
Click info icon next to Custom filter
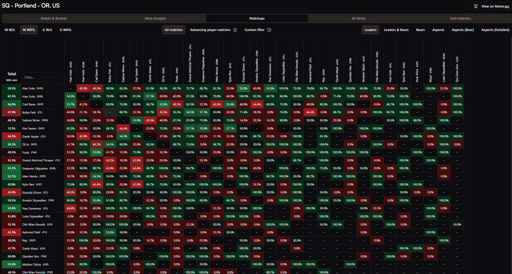[269, 30]
